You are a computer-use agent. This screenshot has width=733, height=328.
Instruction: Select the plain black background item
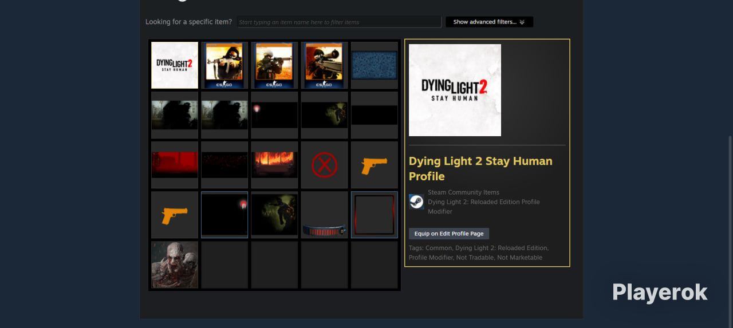coord(375,115)
